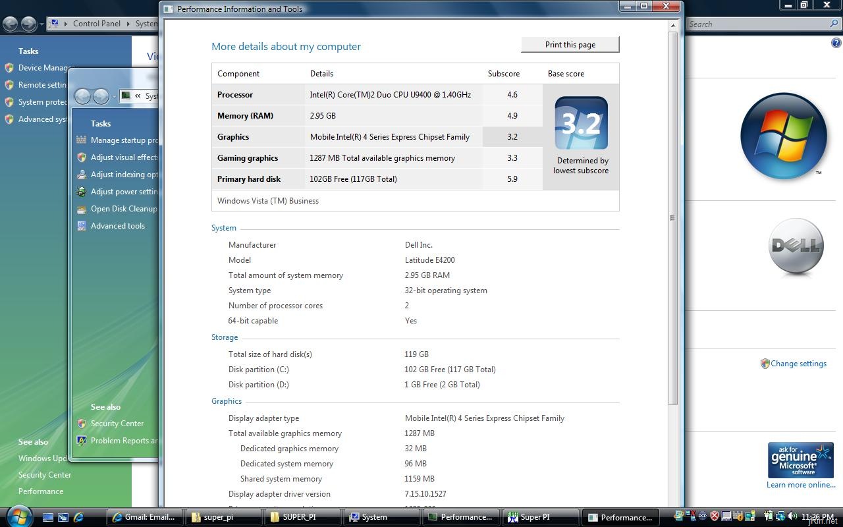This screenshot has width=843, height=527.
Task: Click the Open Disk Cleanup icon
Action: point(82,209)
